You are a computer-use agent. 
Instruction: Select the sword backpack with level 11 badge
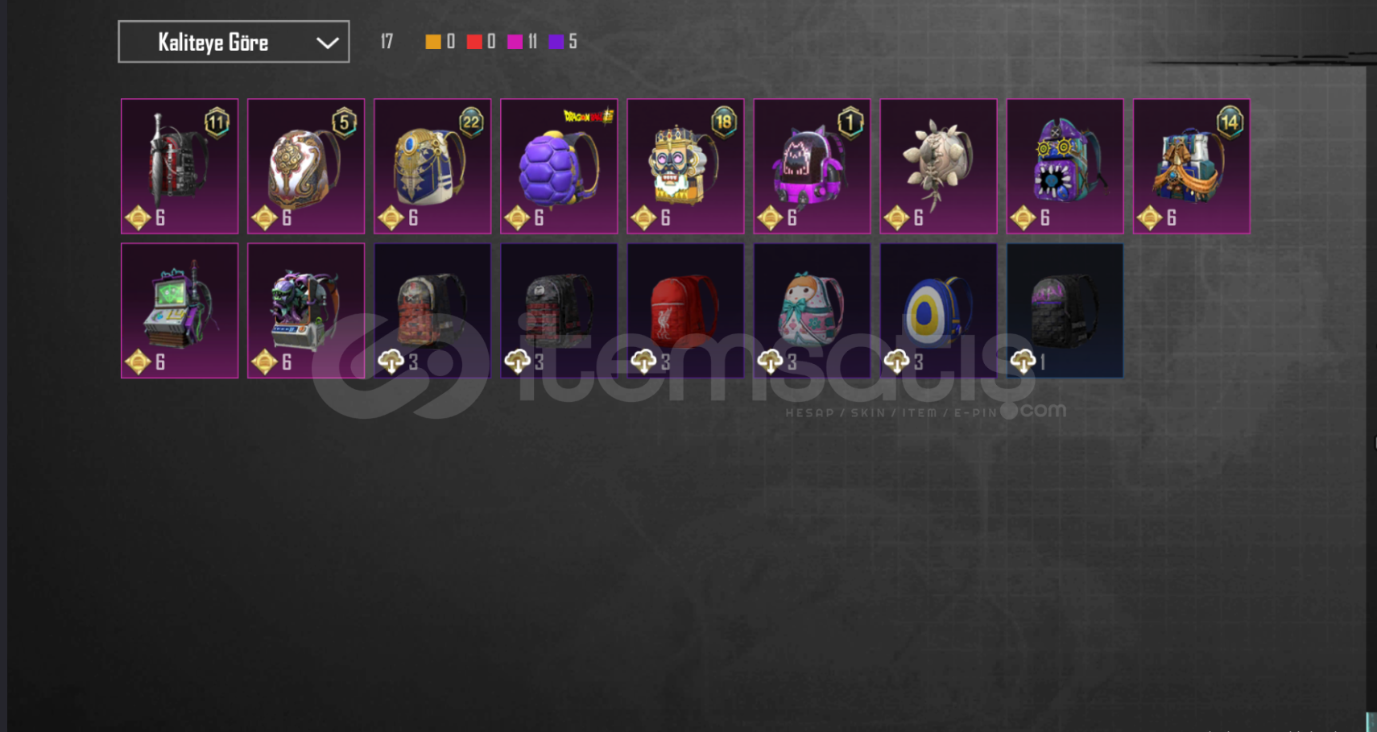pyautogui.click(x=180, y=167)
